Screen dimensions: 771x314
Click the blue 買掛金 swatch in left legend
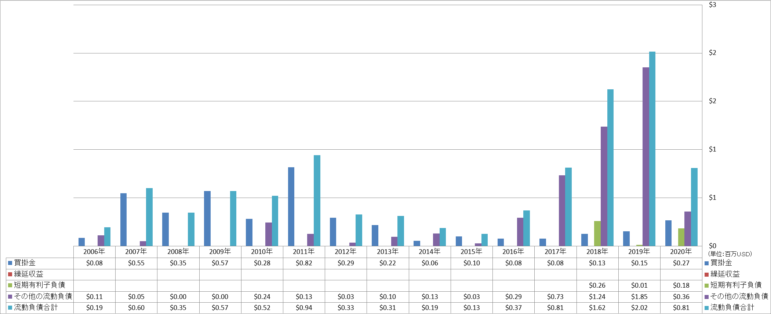click(x=10, y=263)
